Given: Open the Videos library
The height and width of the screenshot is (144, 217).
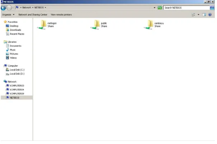Looking at the screenshot, I should pyautogui.click(x=13, y=58).
